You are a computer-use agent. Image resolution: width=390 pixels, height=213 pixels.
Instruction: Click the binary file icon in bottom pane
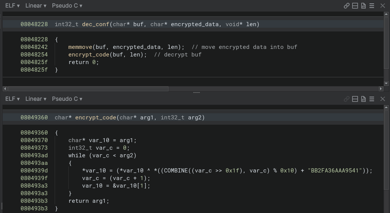pos(363,99)
